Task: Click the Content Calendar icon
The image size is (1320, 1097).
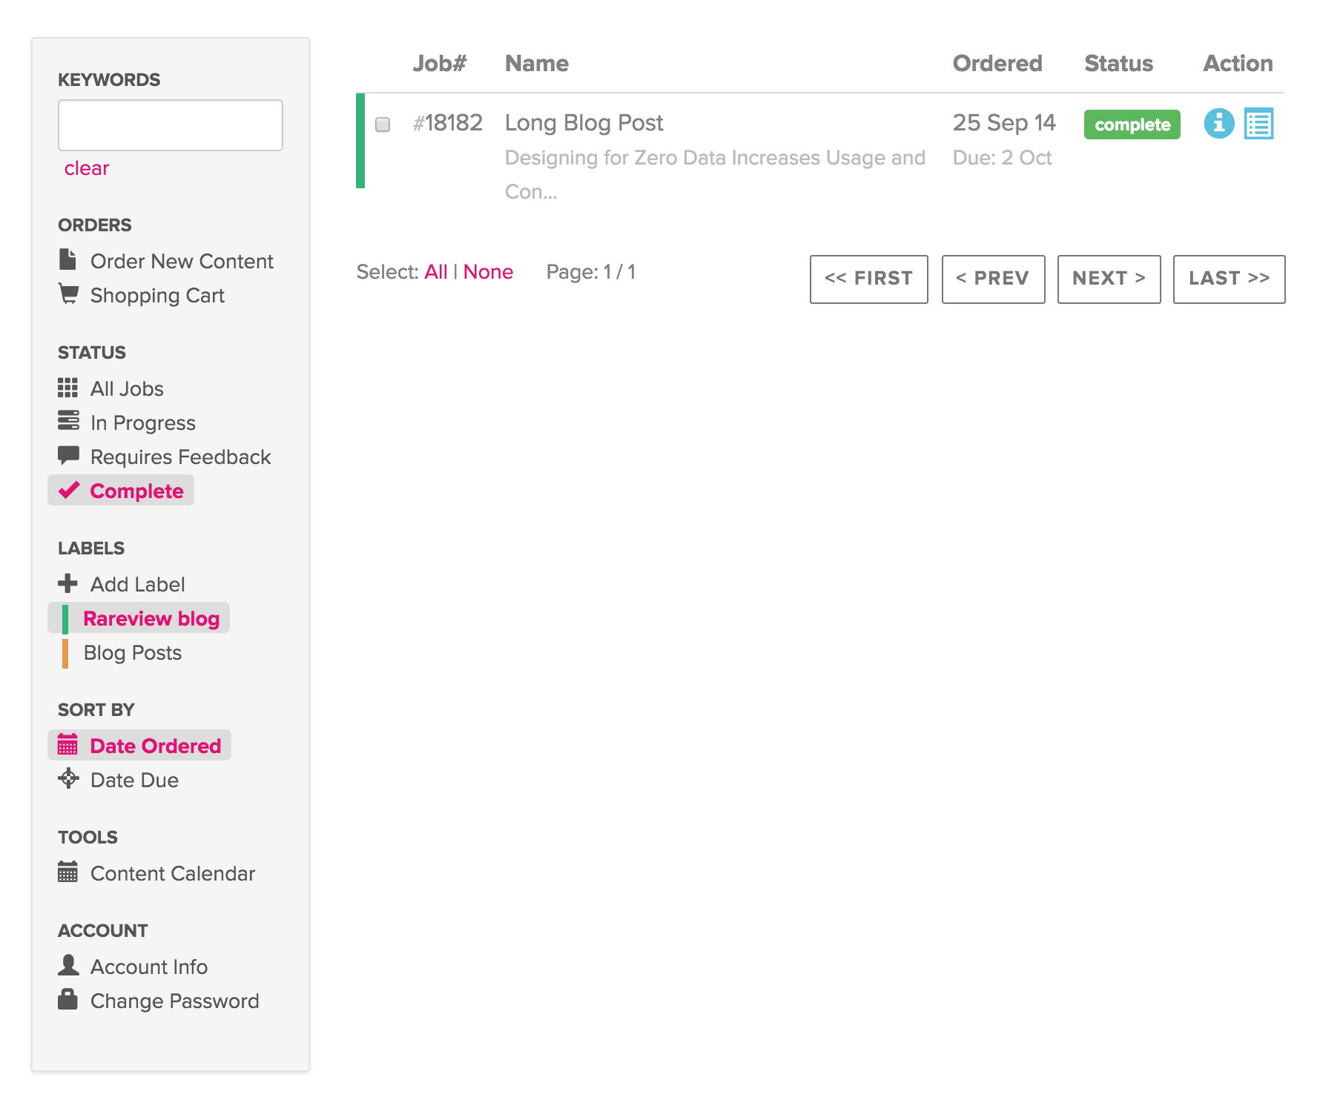Action: pos(67,872)
